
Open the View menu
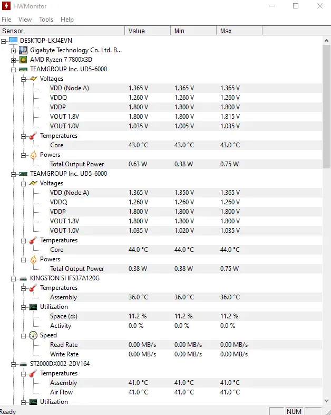tap(25, 20)
